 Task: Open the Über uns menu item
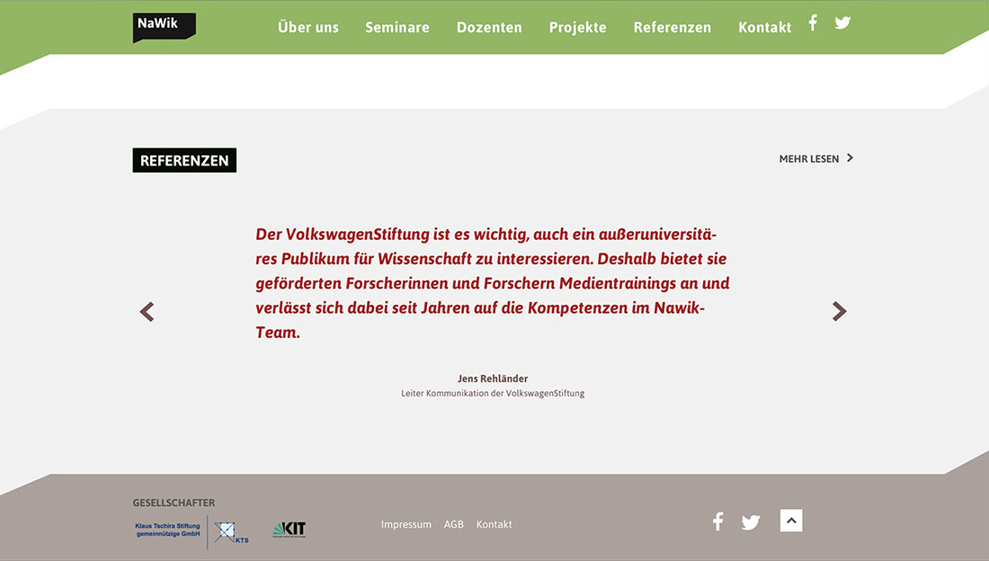tap(308, 28)
